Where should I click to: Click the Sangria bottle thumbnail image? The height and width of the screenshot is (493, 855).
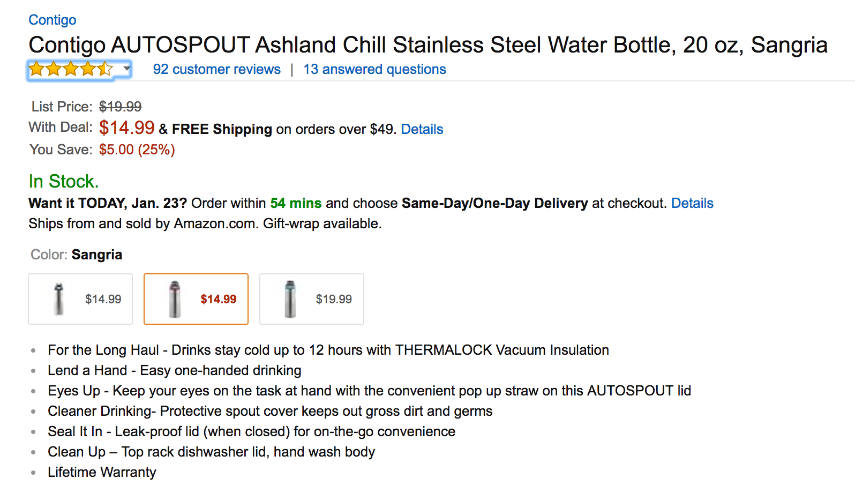(x=175, y=299)
